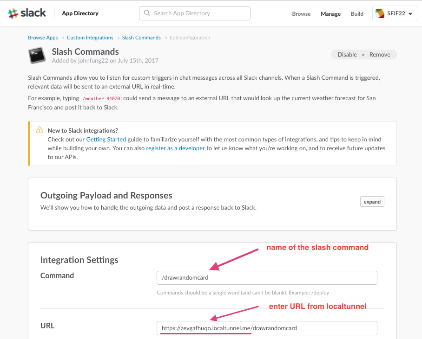This screenshot has width=422, height=339.
Task: Open the SFJF22 workspace dropdown arrow
Action: [x=410, y=14]
